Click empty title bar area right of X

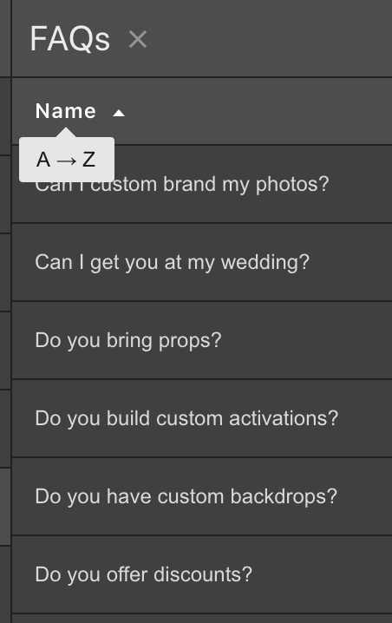[270, 38]
